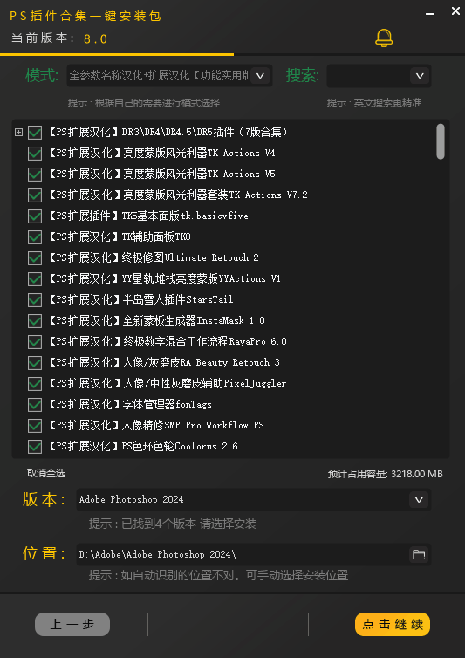The width and height of the screenshot is (465, 658).
Task: Click the 点击继续 continue button
Action: (x=393, y=625)
